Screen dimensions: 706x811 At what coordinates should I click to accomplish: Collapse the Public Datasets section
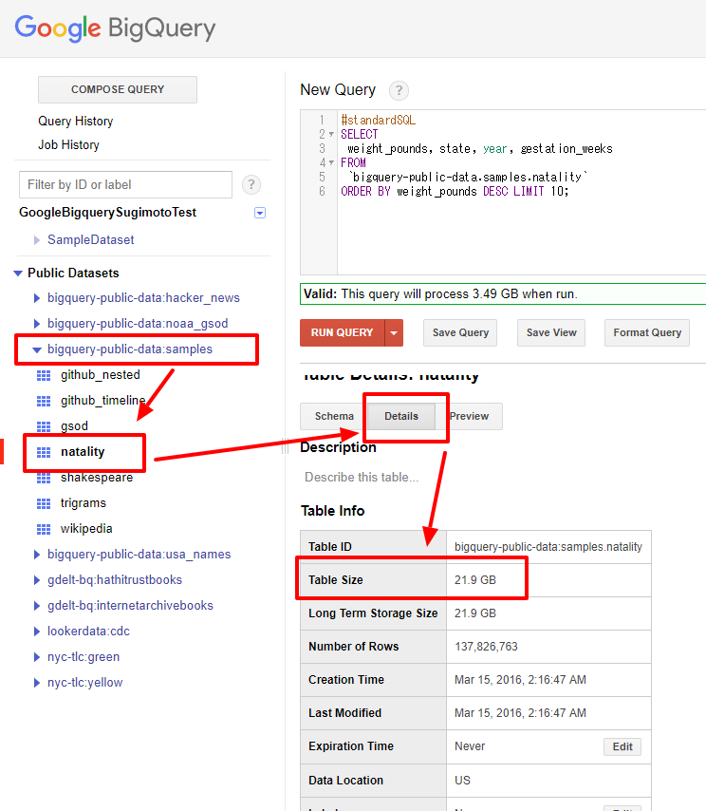[x=18, y=273]
